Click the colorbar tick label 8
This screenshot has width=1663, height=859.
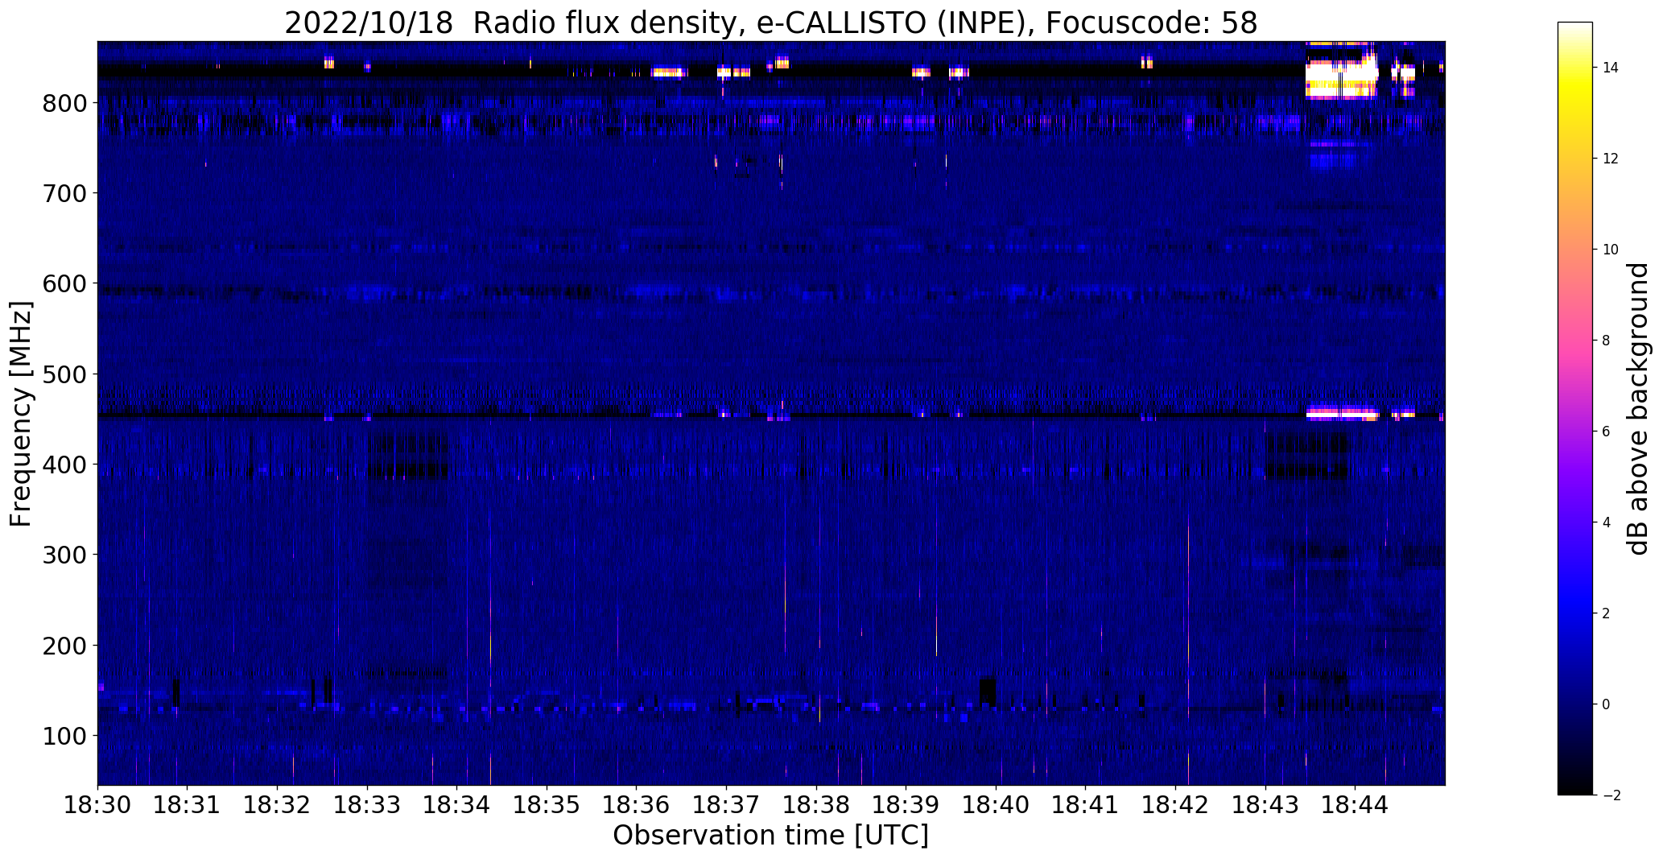tap(1606, 341)
